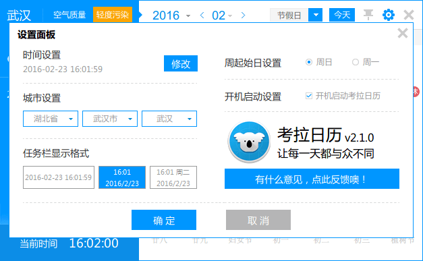Image resolution: width=423 pixels, height=261 pixels.
Task: Click the pin-to-top pushpin icon
Action: coord(368,15)
